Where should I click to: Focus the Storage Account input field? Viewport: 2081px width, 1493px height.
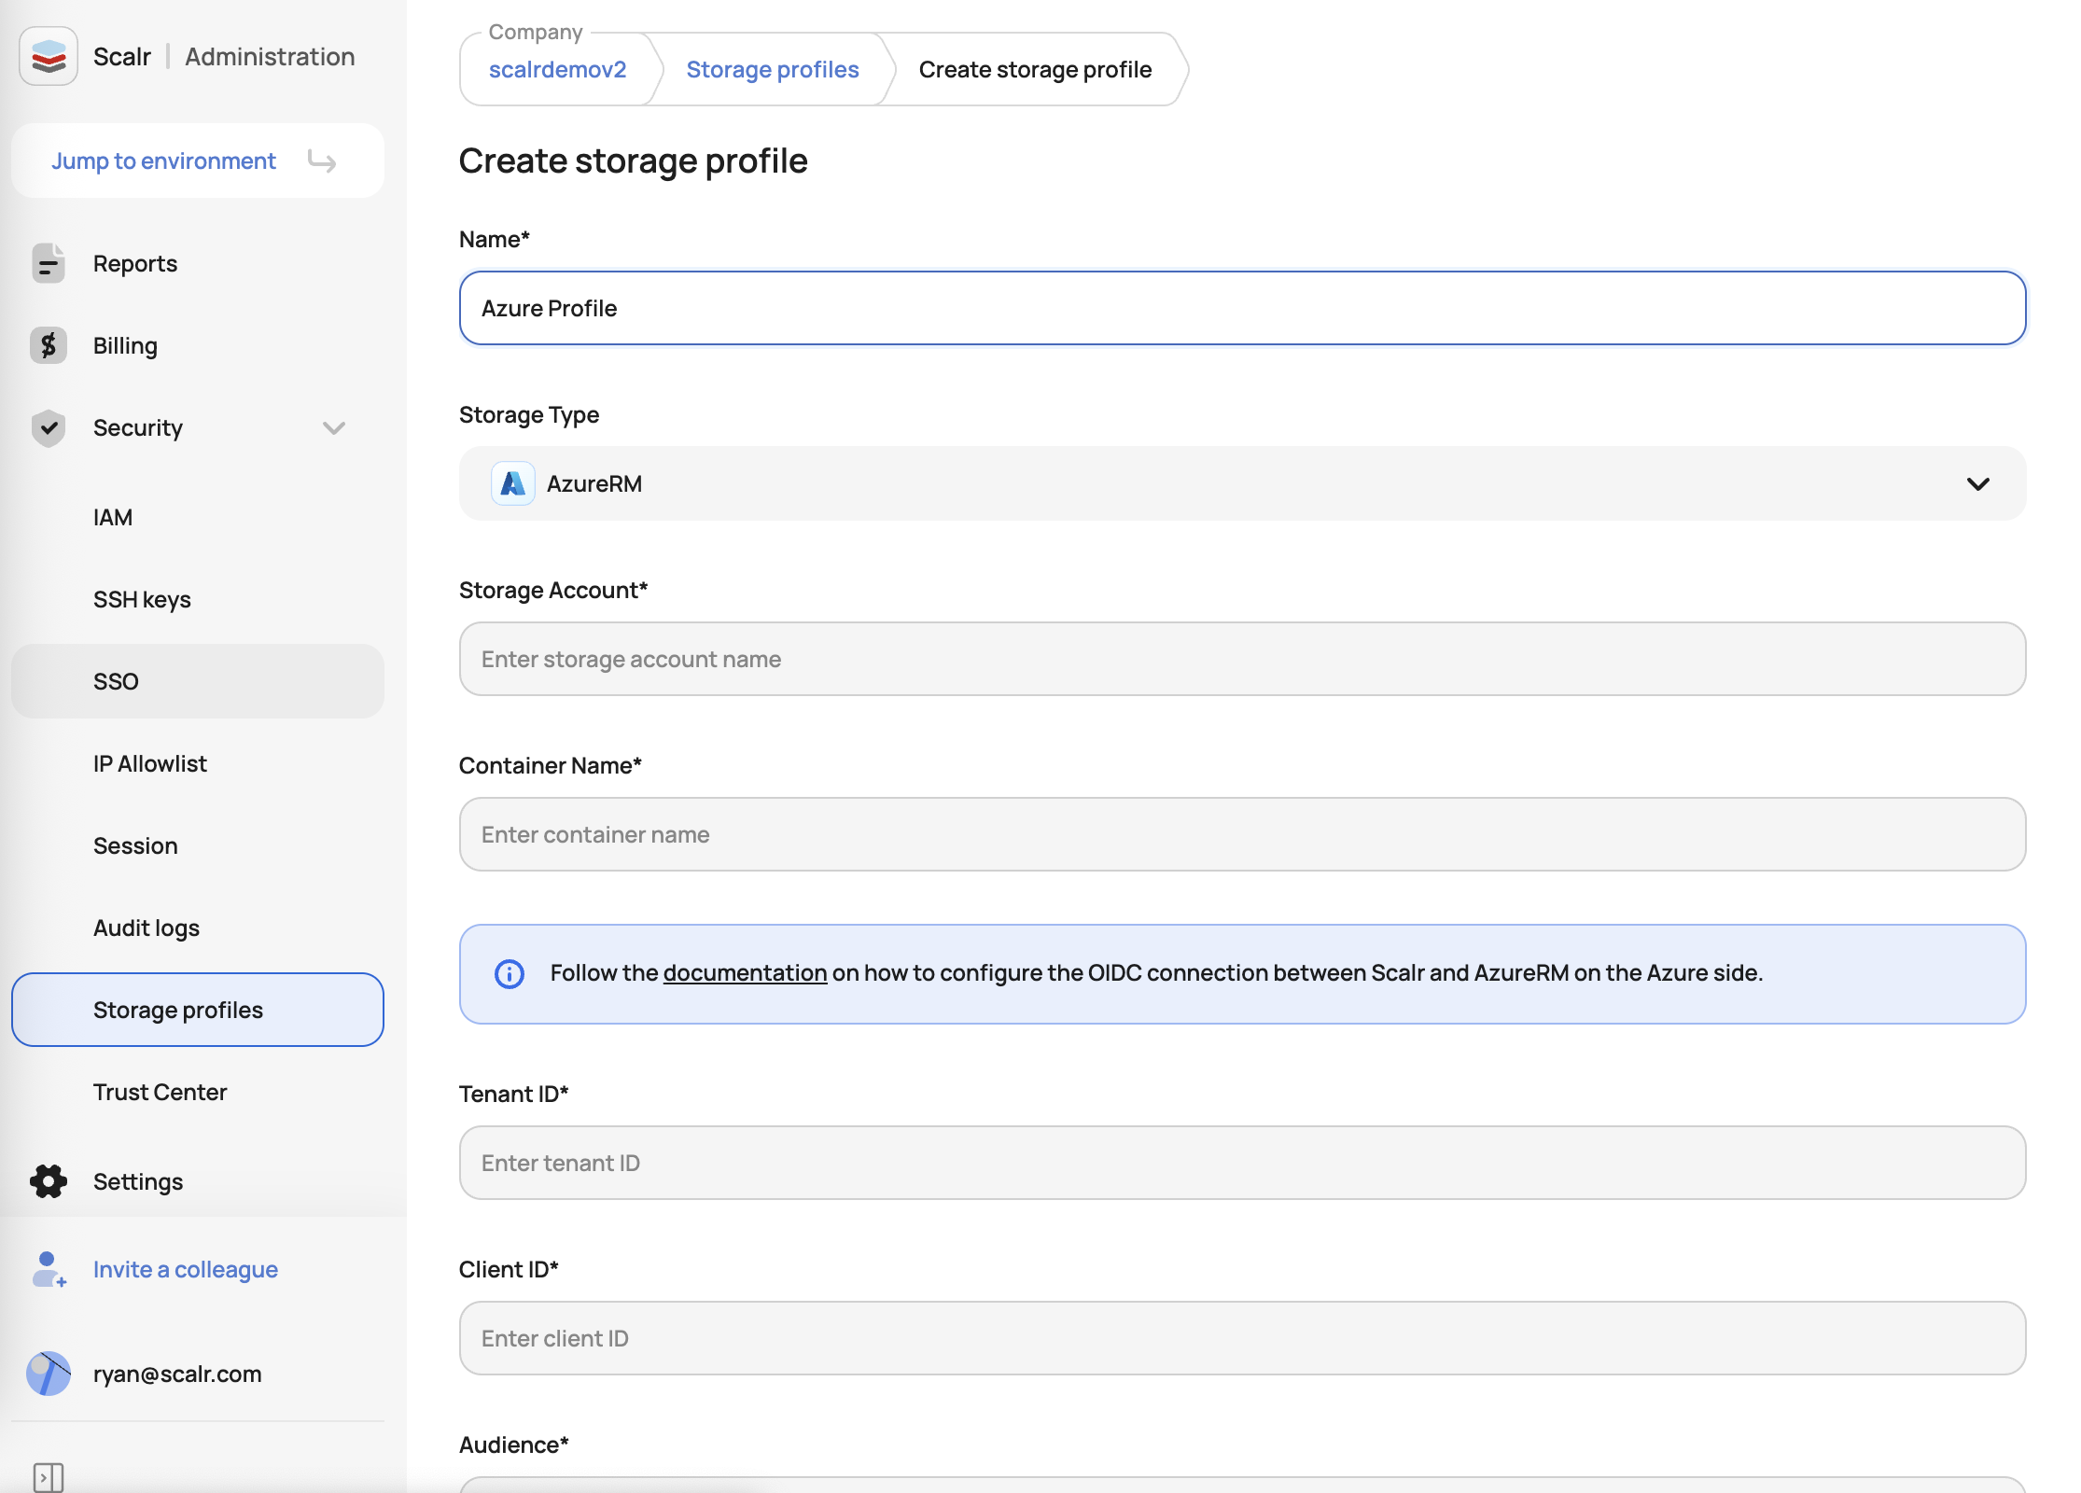tap(1242, 659)
